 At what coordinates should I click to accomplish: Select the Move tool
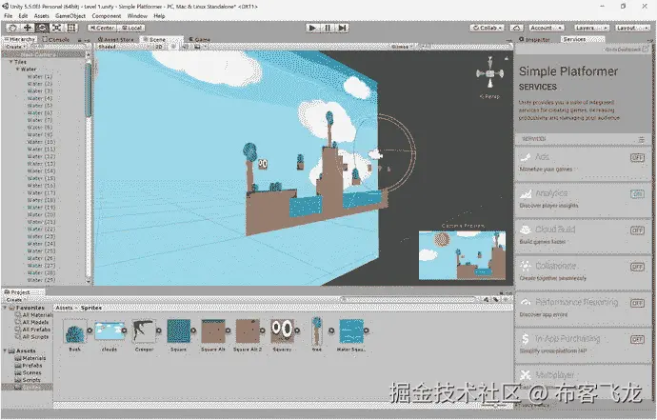pos(28,28)
